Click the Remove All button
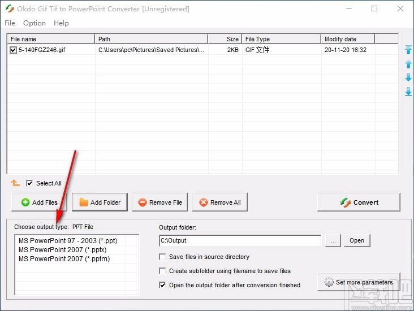The image size is (414, 311). [x=219, y=202]
